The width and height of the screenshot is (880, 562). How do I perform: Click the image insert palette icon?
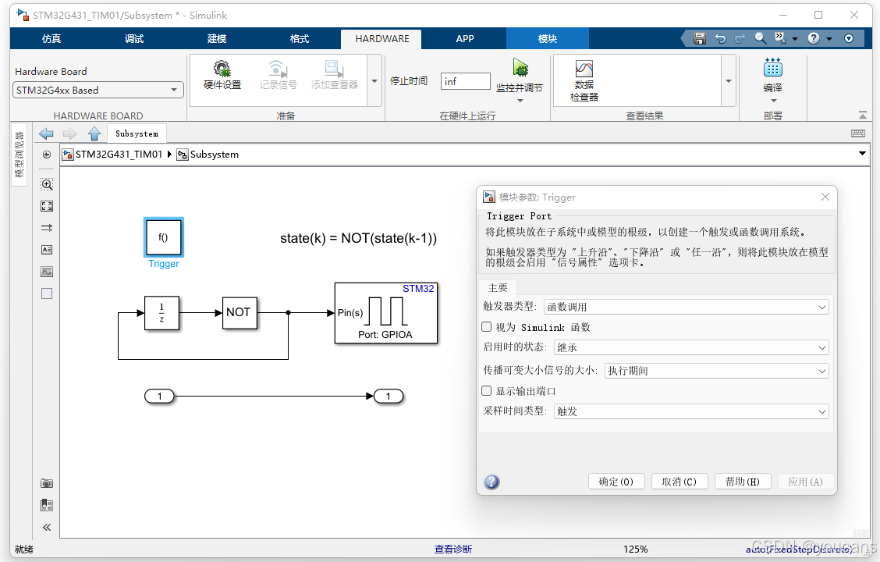click(x=47, y=272)
